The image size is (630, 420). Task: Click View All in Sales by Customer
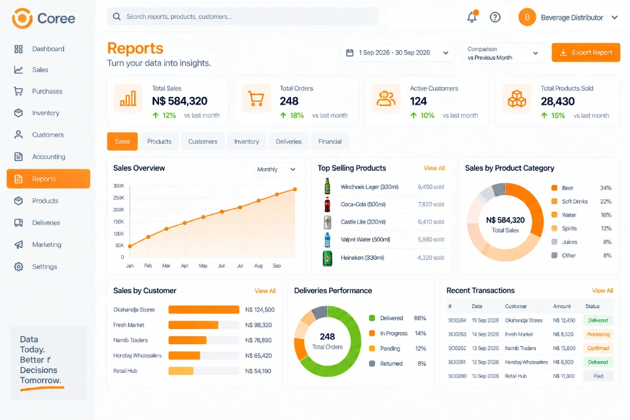point(265,291)
